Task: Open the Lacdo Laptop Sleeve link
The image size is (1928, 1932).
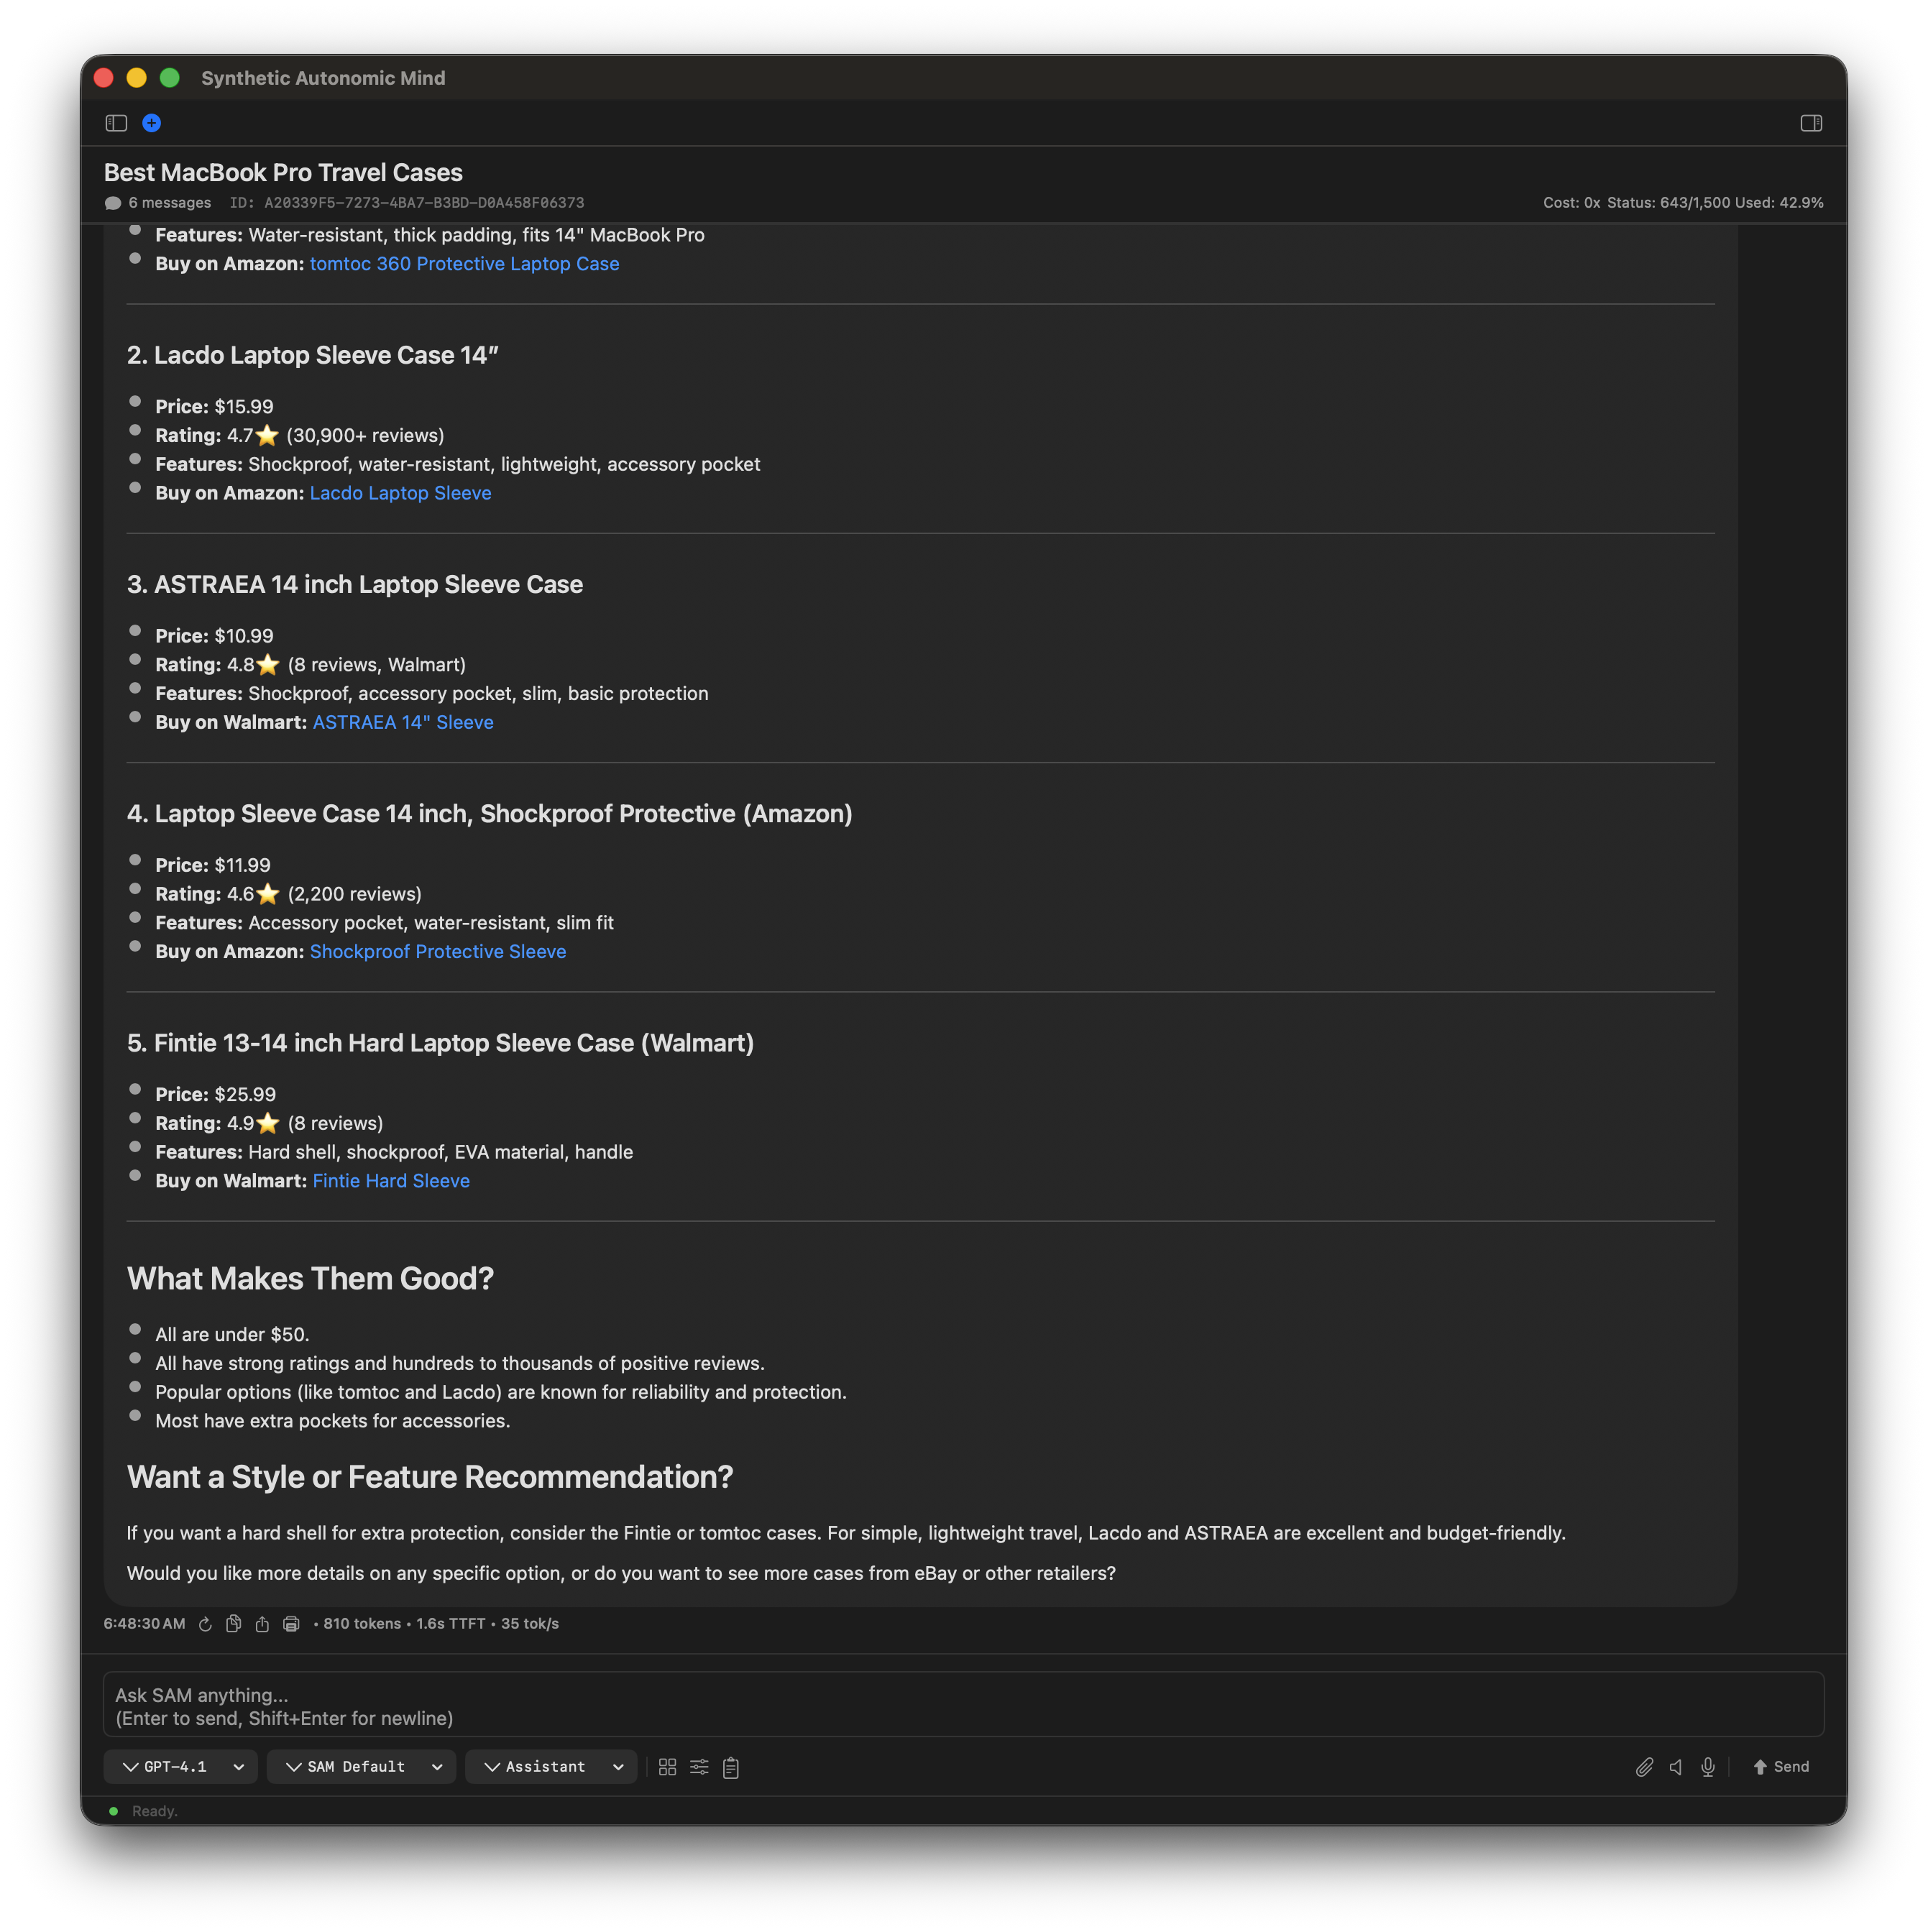Action: pyautogui.click(x=400, y=493)
